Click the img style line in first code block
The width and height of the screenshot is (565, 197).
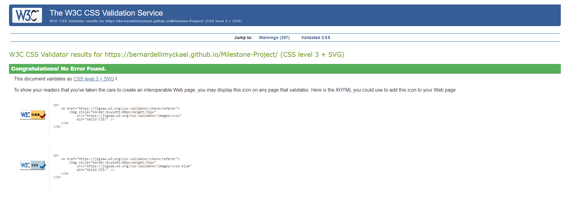point(113,112)
